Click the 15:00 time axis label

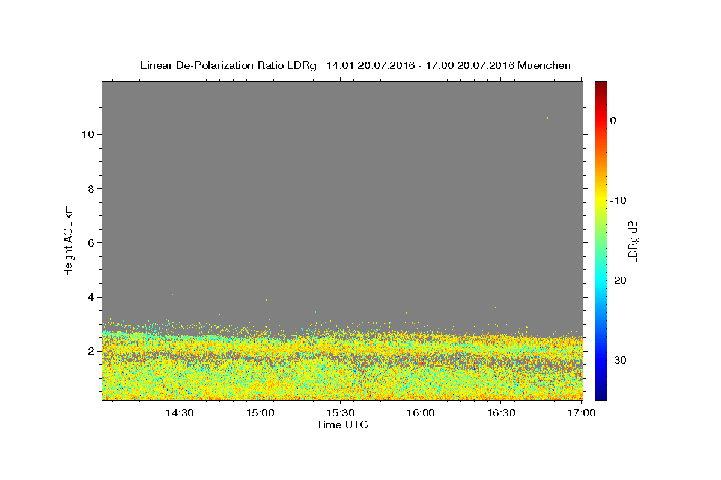pos(260,413)
